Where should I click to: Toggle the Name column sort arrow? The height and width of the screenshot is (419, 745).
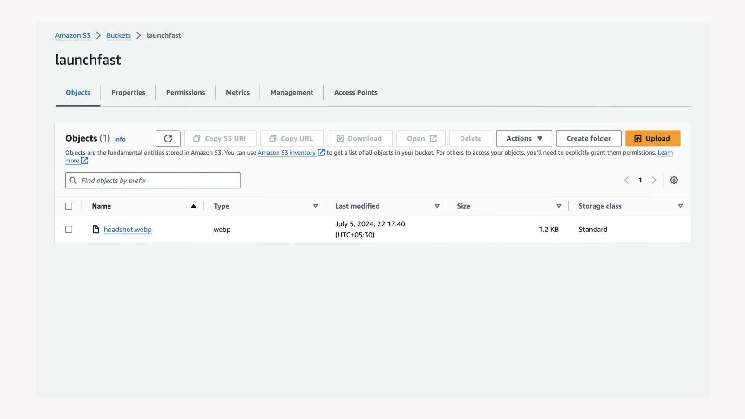click(x=194, y=206)
